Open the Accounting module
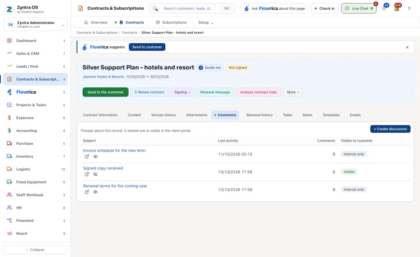The width and height of the screenshot is (420, 257). click(35, 131)
